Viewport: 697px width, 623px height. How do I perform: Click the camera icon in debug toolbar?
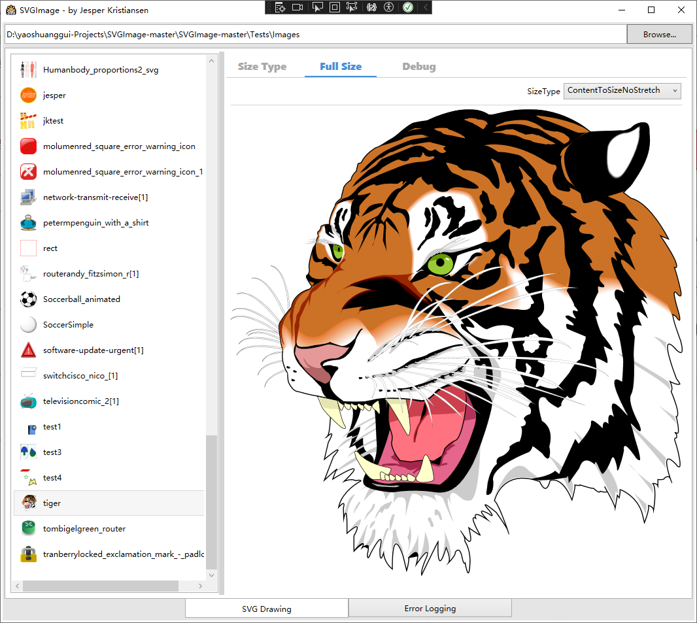(298, 7)
